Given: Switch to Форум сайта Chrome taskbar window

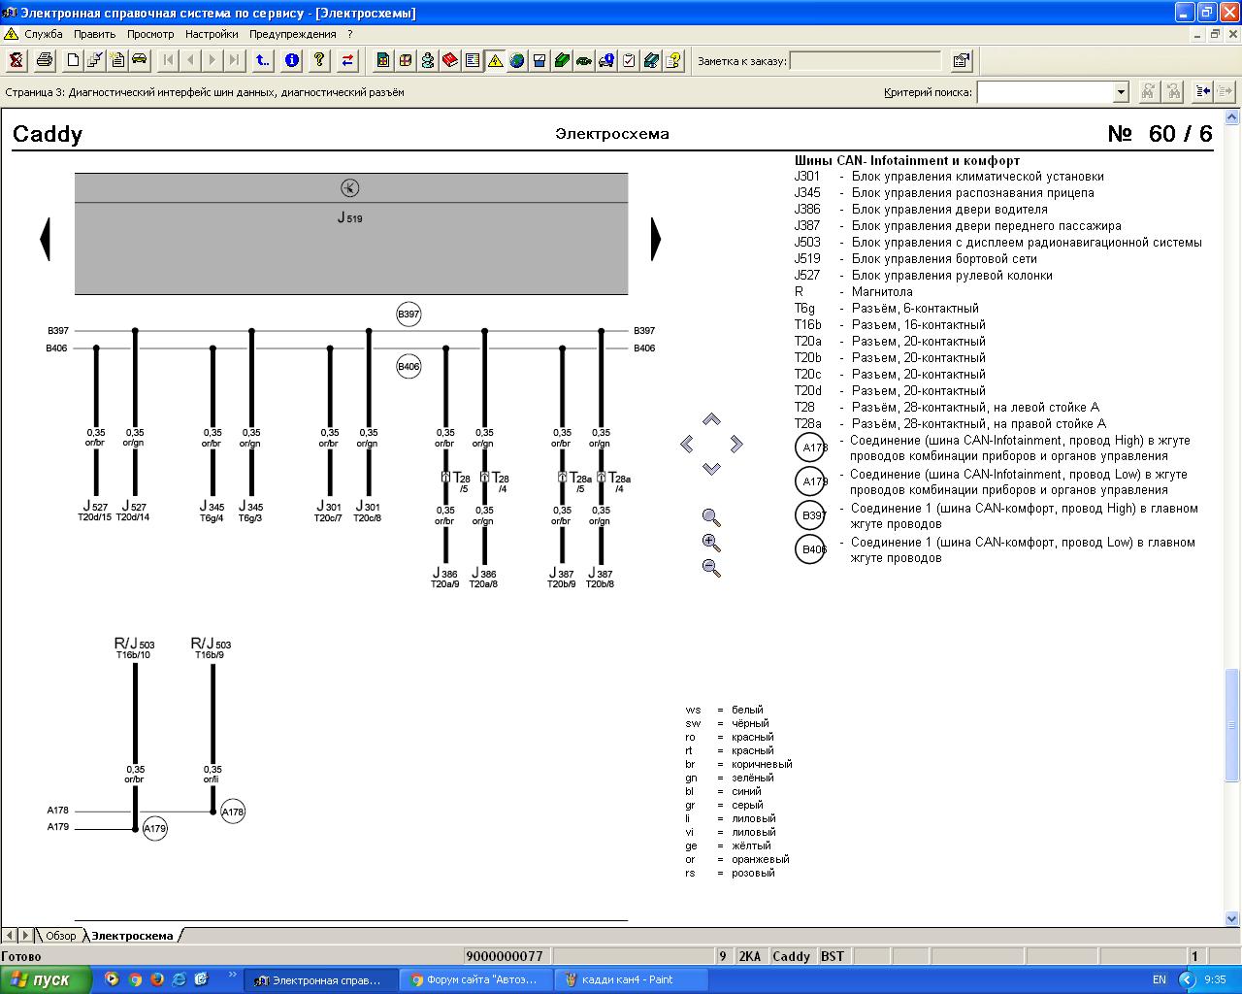Looking at the screenshot, I should pyautogui.click(x=475, y=979).
